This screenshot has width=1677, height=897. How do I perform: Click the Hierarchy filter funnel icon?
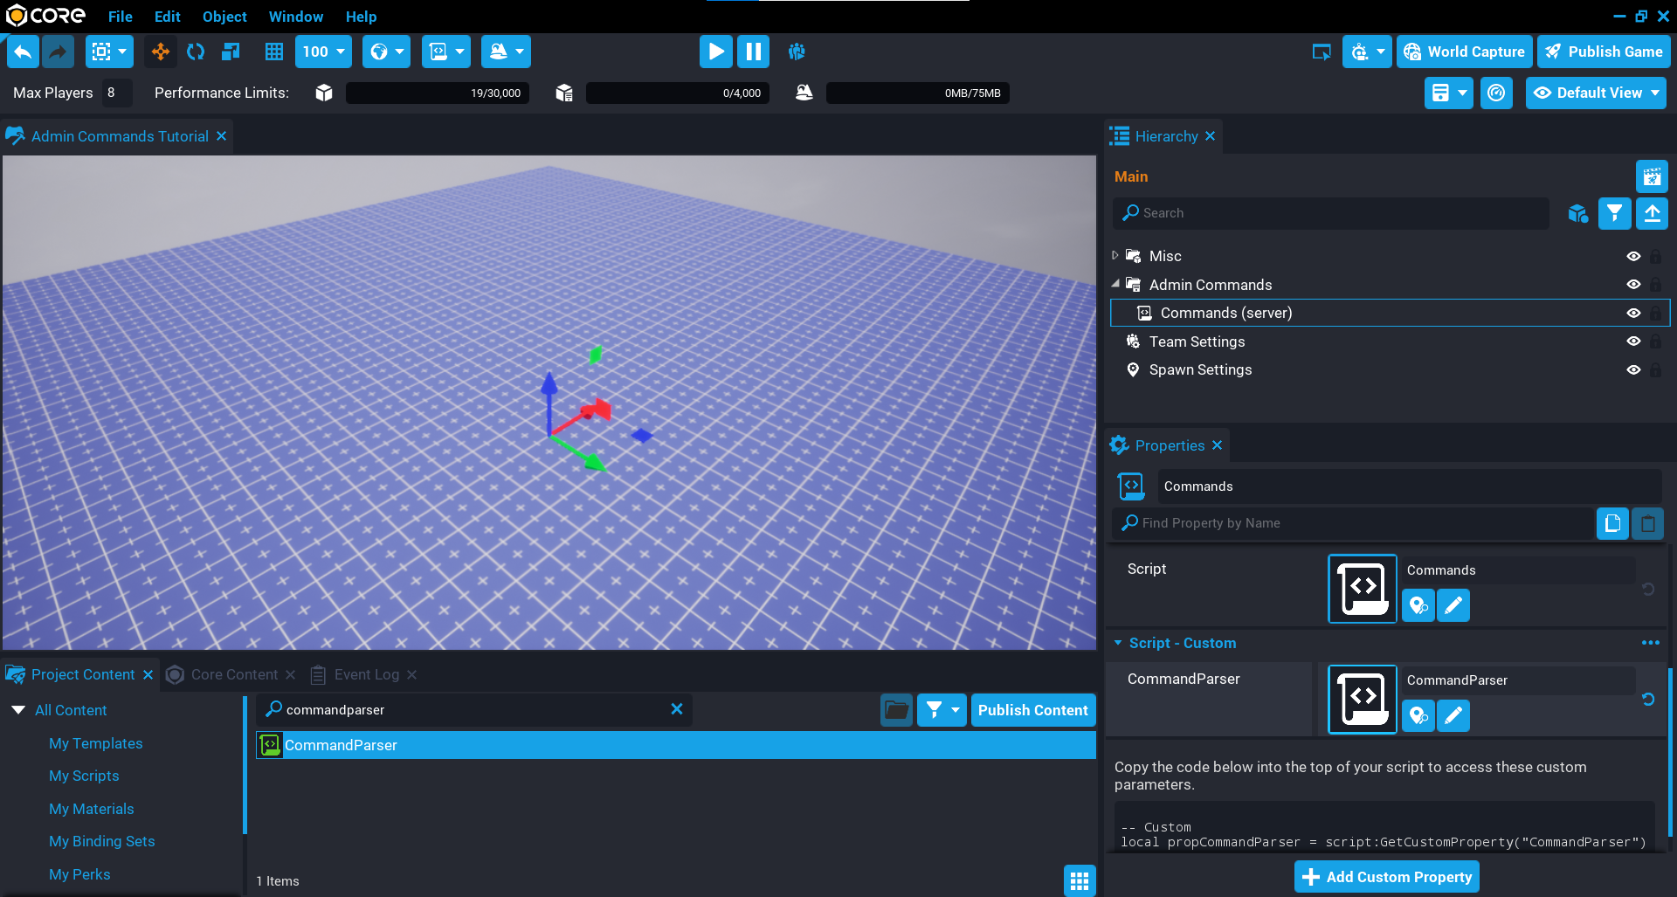tap(1614, 213)
